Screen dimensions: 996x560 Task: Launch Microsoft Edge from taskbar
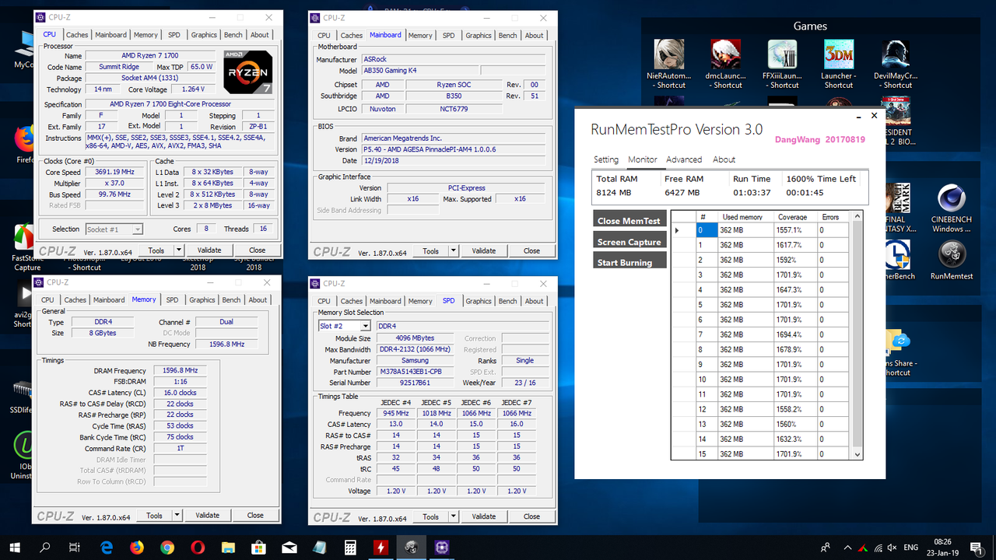click(107, 548)
